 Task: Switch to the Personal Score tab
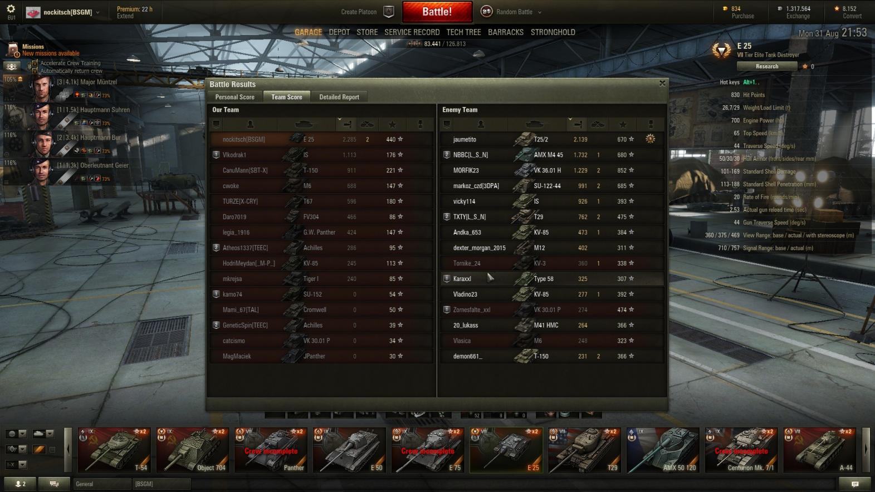234,97
